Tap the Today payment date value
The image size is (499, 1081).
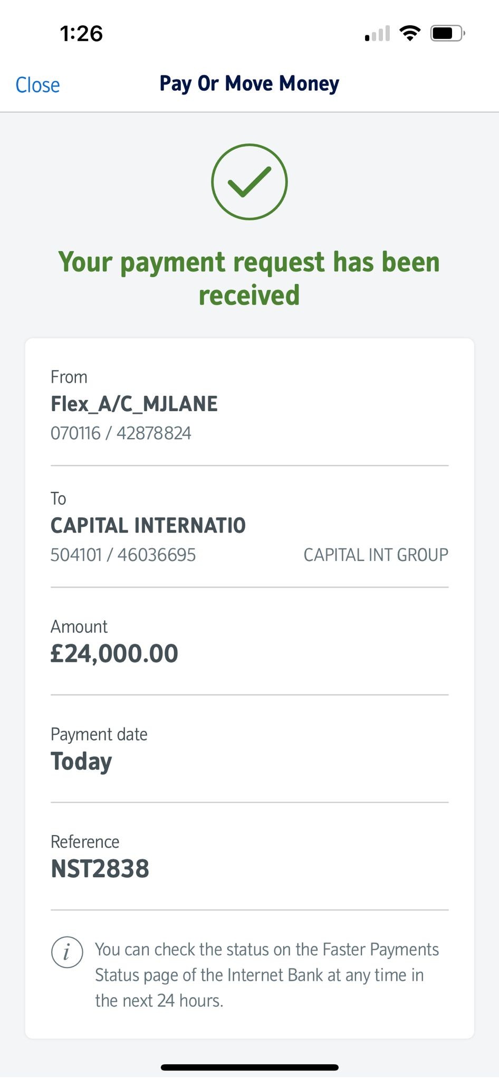[x=81, y=762]
